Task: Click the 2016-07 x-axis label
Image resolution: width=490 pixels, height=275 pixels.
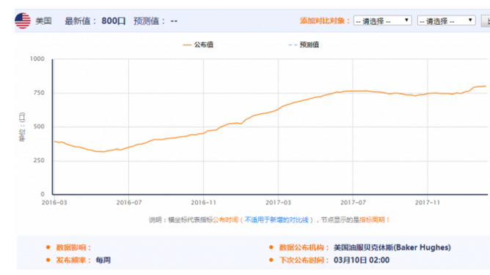Action: [129, 203]
